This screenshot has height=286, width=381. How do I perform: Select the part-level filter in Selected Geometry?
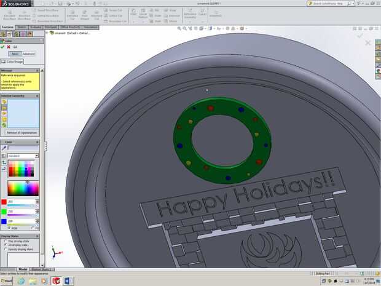(x=4, y=101)
